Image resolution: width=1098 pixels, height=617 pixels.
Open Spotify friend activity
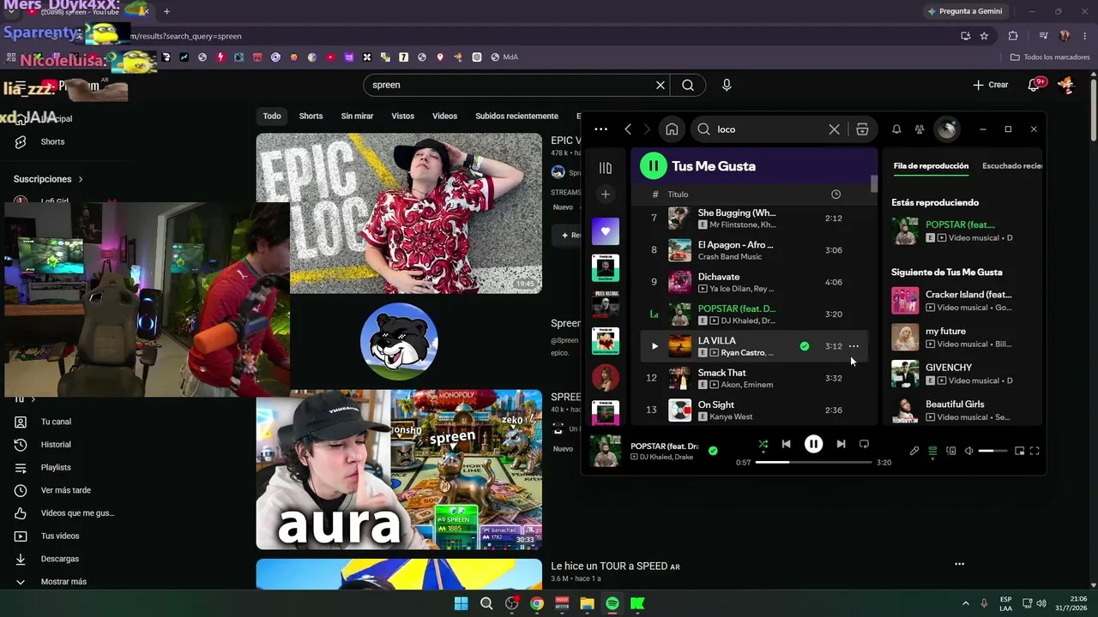920,129
